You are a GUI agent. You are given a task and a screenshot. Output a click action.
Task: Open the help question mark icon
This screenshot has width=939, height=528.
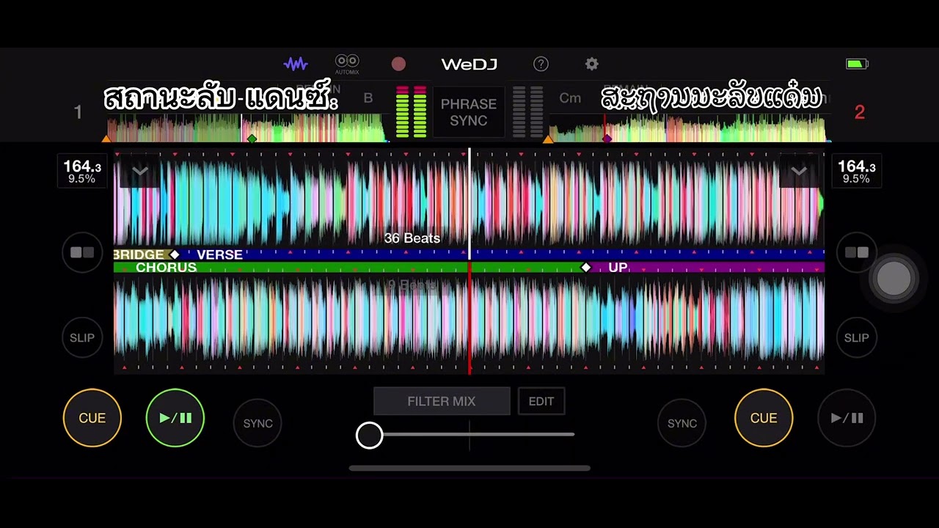pos(541,64)
